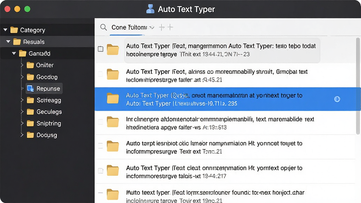The height and width of the screenshot is (203, 361).
Task: Click the Repunse item icon
Action: click(30, 88)
